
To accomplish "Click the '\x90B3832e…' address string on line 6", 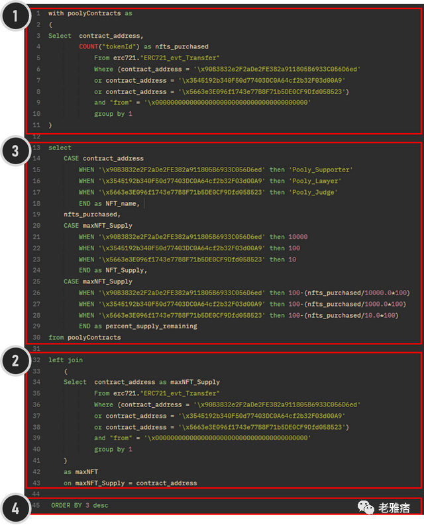I will [x=277, y=70].
